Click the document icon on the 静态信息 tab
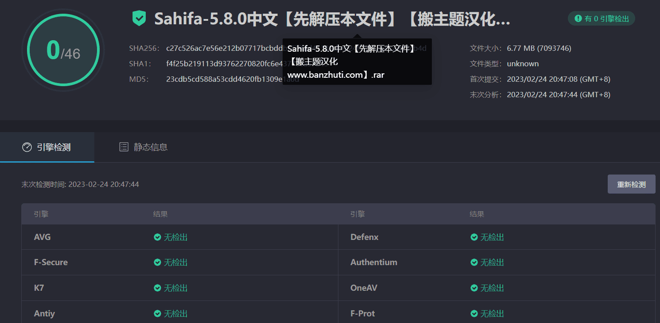 pos(124,147)
